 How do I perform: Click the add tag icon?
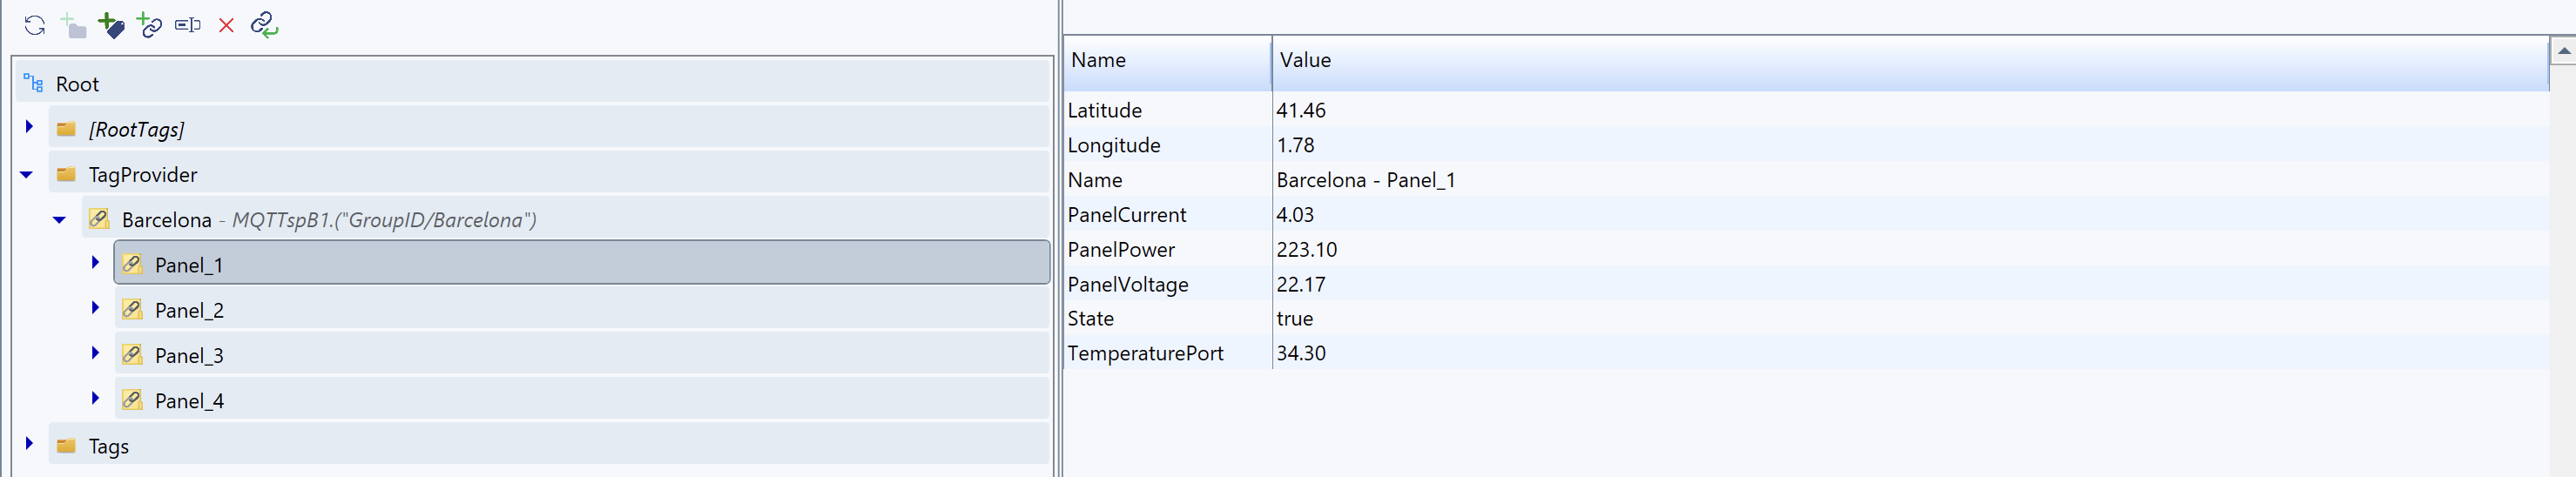(x=111, y=25)
